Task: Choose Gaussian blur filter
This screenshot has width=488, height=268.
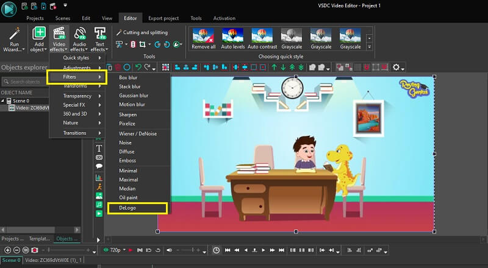Action: click(x=134, y=96)
